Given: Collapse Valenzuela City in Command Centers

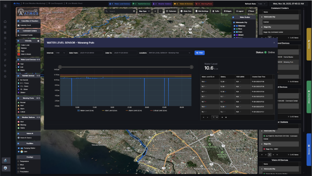Looking at the screenshot, I should pos(262,17).
